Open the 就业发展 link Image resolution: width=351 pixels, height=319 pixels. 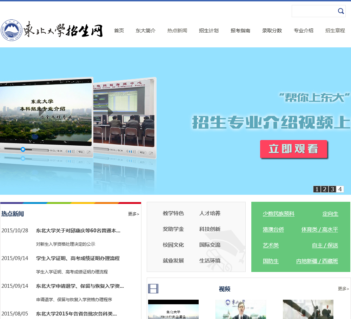pos(173,261)
